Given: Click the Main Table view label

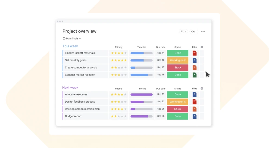Looking at the screenshot, I should 72,39.
